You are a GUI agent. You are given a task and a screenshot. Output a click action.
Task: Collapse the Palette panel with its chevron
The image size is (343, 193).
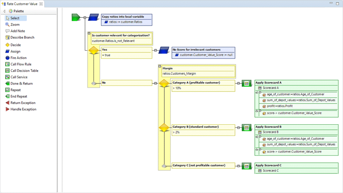tap(4, 11)
